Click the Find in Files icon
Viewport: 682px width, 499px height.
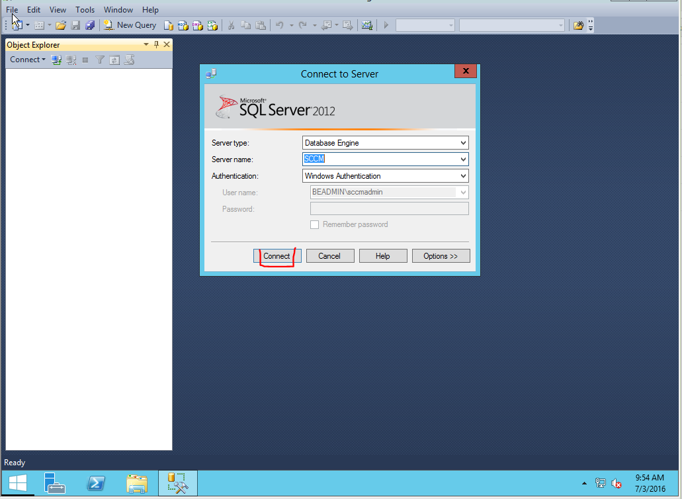pos(578,25)
